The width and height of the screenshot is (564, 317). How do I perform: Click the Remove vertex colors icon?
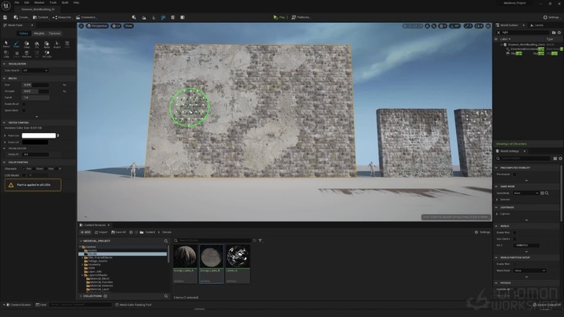point(27,54)
